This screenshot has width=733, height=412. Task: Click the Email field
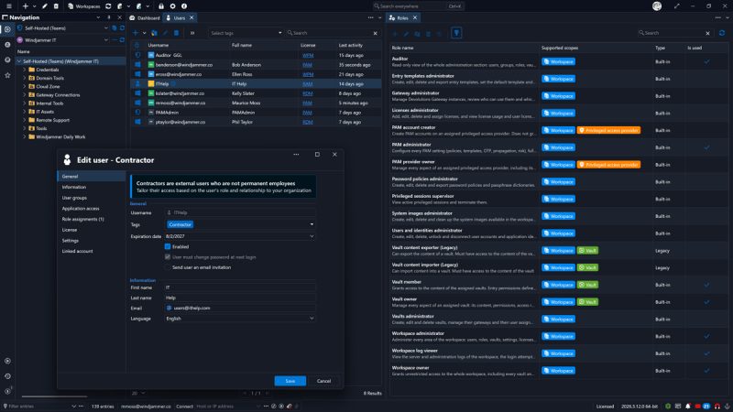click(240, 309)
